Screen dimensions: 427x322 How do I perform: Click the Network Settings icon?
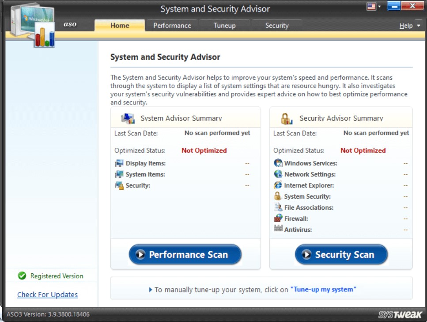coord(278,174)
